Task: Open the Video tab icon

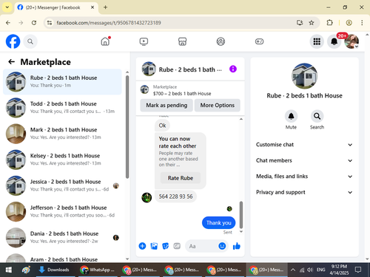Action: pos(144,41)
